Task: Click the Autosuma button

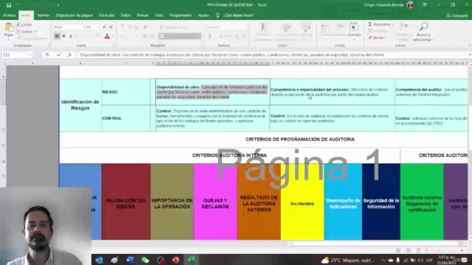Action: 379,24
